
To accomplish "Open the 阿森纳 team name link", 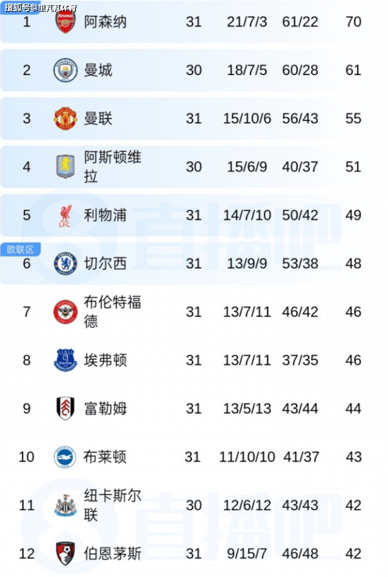I will [x=105, y=22].
